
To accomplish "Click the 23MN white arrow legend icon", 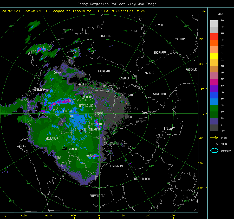I will [214, 144].
